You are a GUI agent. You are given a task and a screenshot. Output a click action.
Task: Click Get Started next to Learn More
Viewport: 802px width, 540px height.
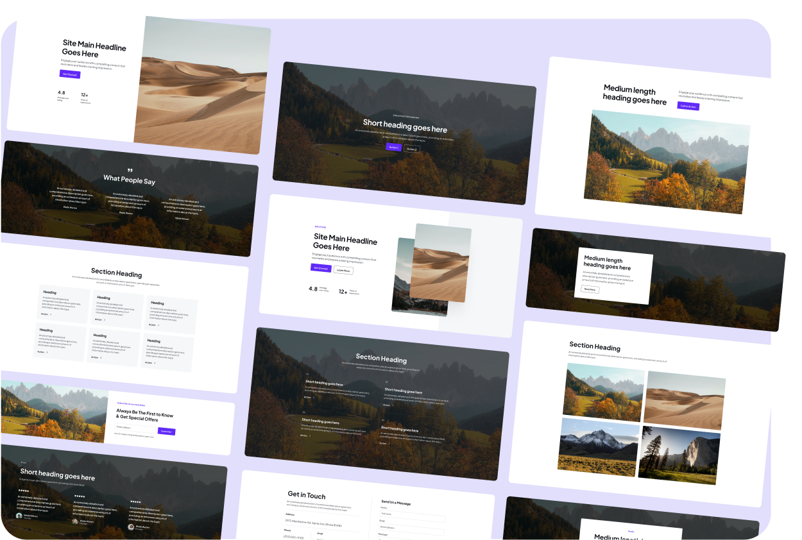321,268
